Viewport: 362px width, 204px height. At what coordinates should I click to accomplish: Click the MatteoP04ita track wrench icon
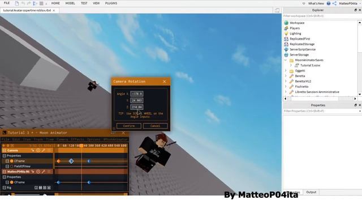[x=43, y=172]
